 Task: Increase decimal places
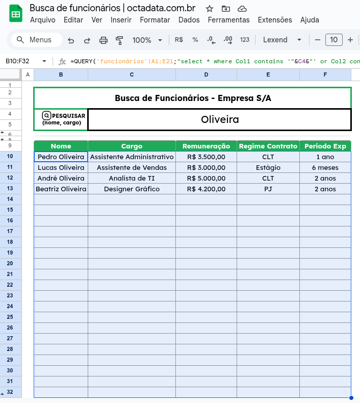228,40
